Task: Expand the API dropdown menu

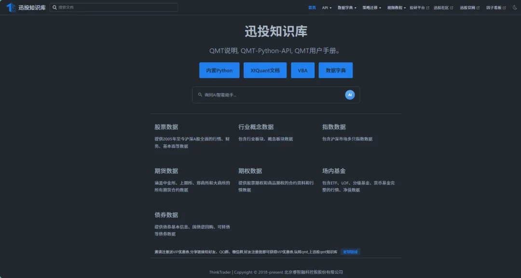Action: tap(327, 8)
